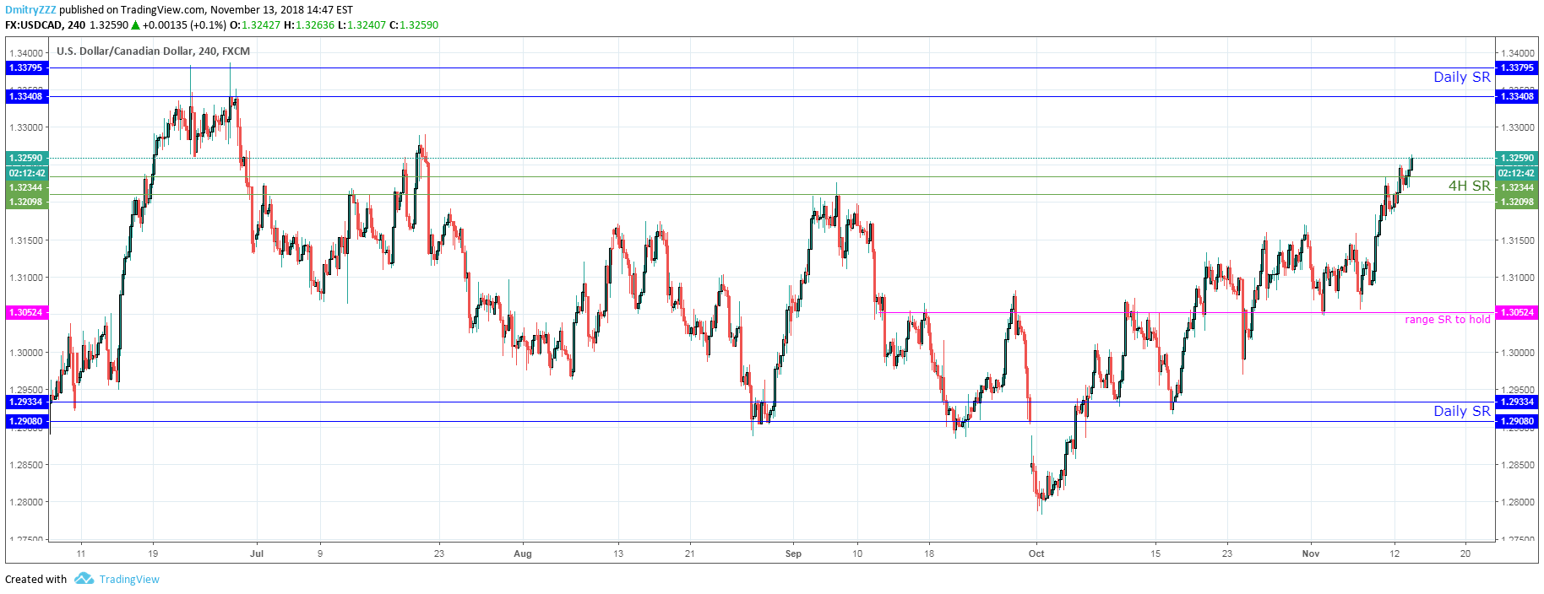The width and height of the screenshot is (1544, 594).
Task: Click the 1.29500 tick on left price axis
Action: (x=25, y=391)
